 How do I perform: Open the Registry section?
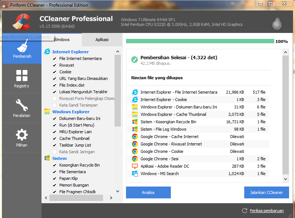22,78
